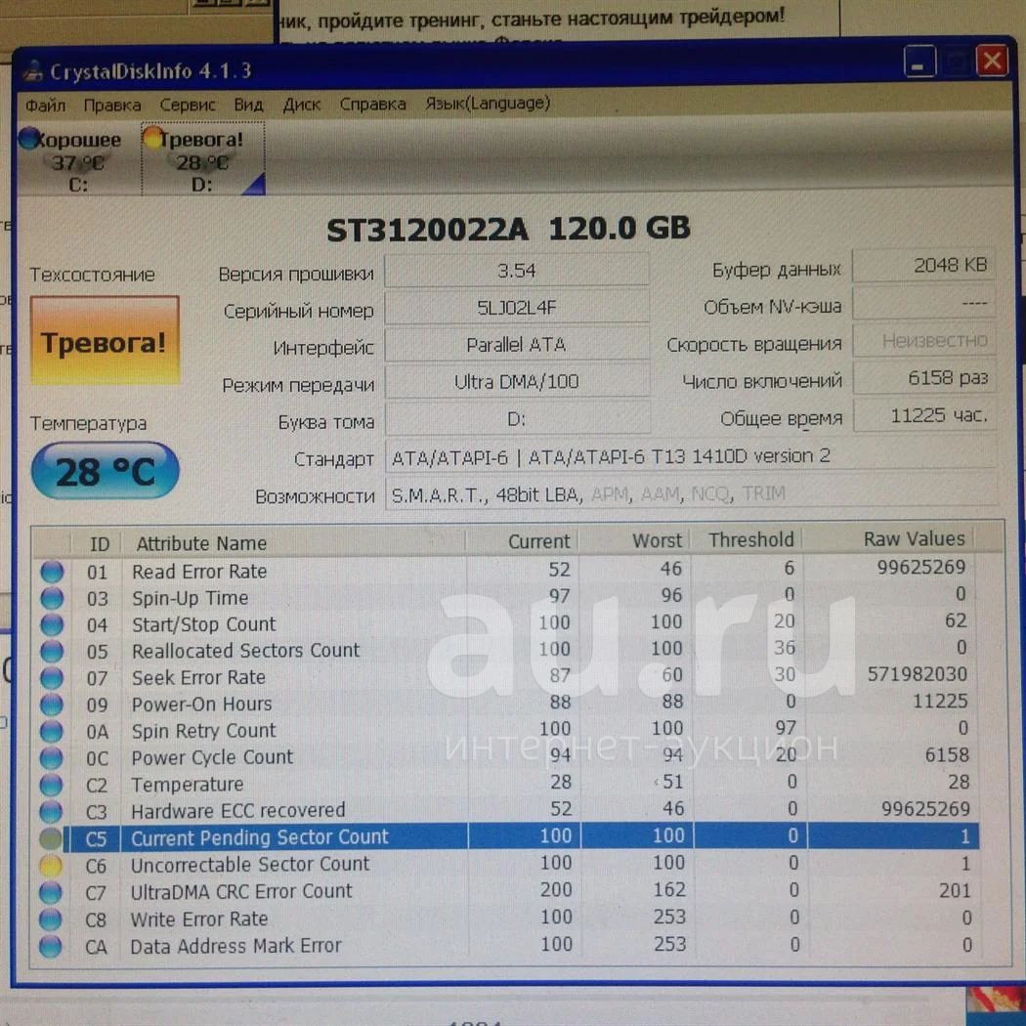This screenshot has width=1026, height=1026.
Task: Click the status dot for Seek Error Rate
Action: click(52, 678)
